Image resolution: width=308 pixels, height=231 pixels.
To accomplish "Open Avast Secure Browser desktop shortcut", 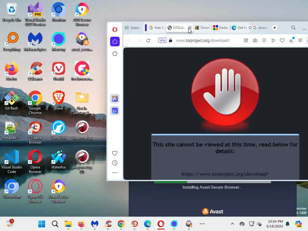I will pyautogui.click(x=59, y=191).
